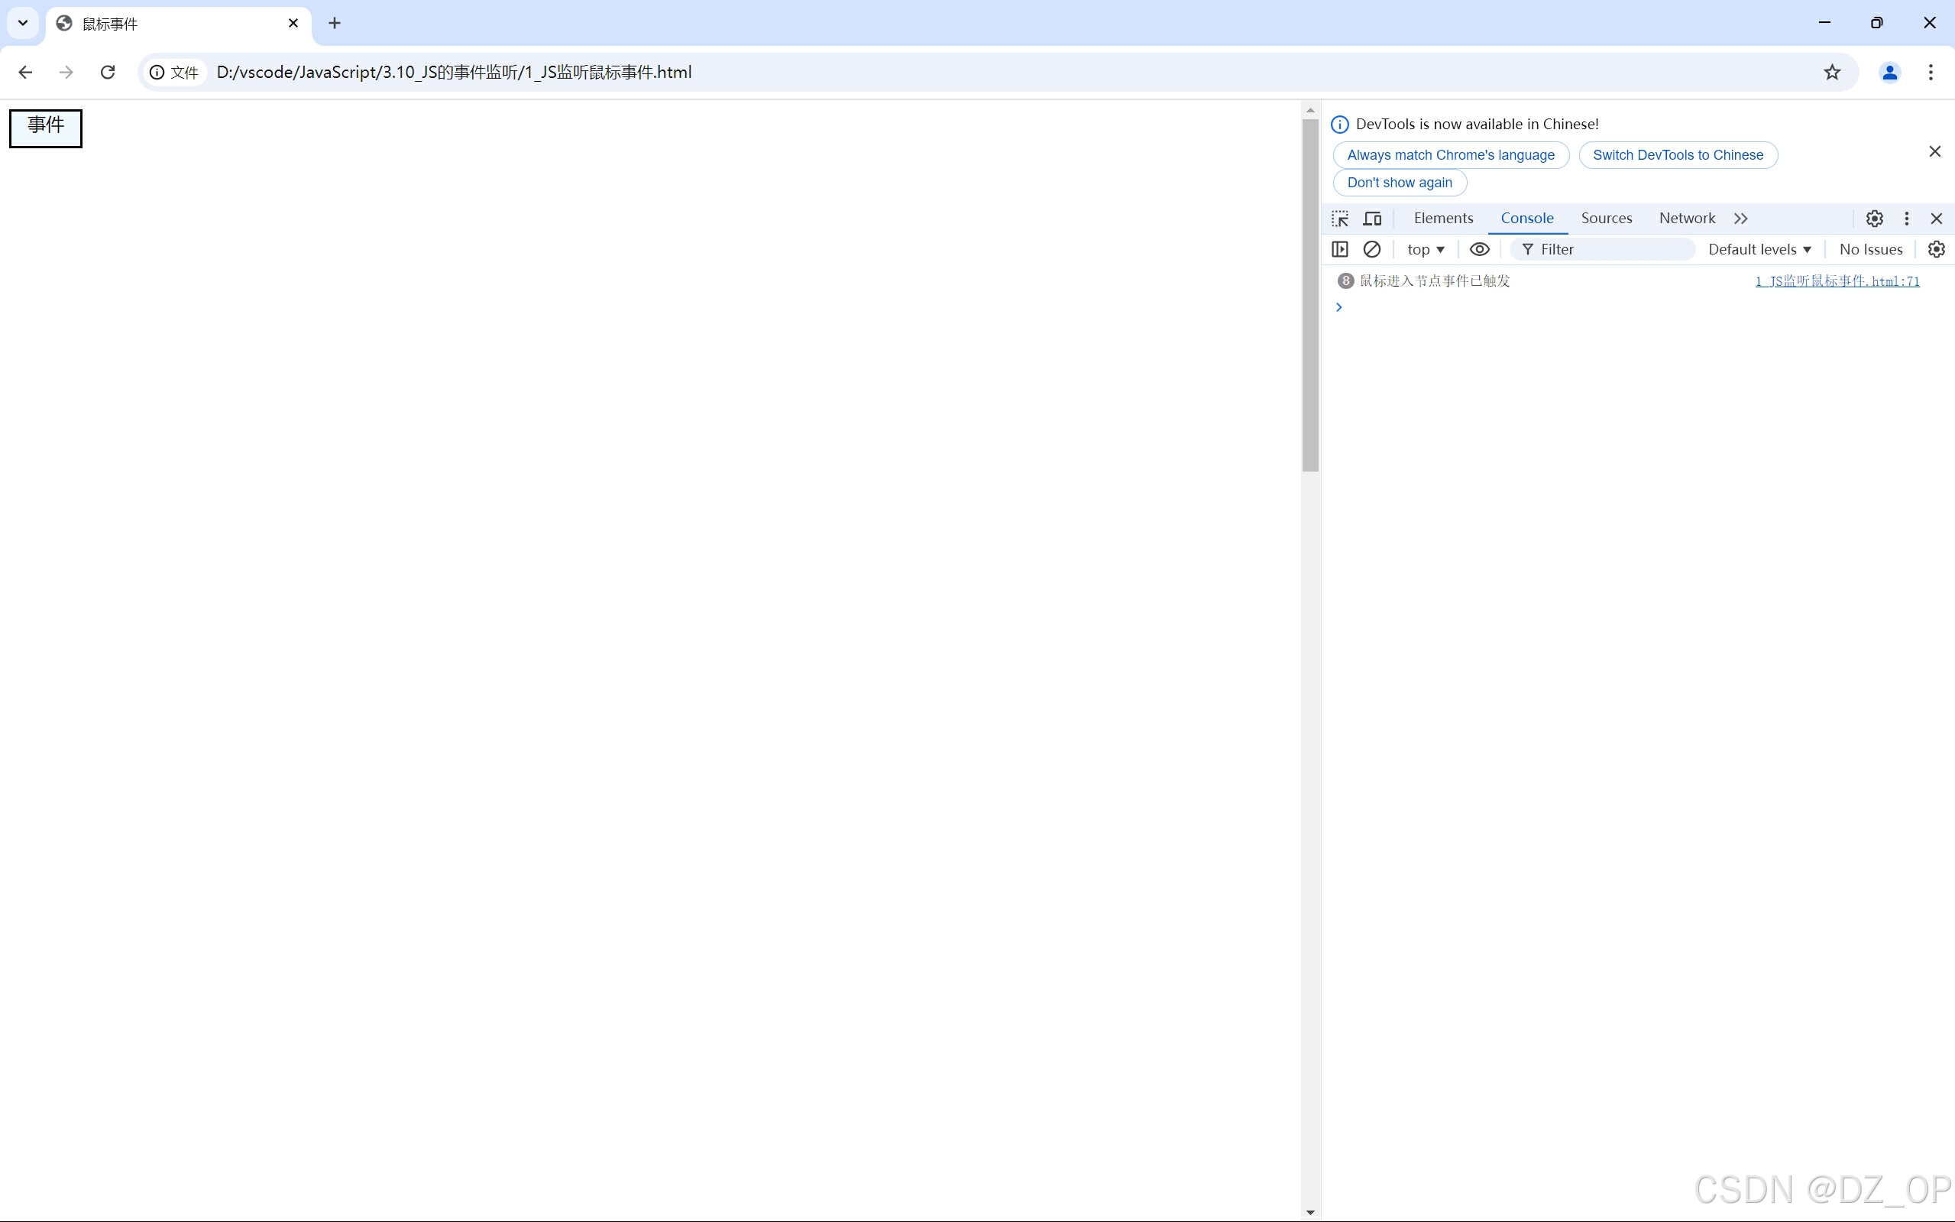Expand more DevTools tabs chevron
The height and width of the screenshot is (1222, 1955).
click(x=1741, y=219)
